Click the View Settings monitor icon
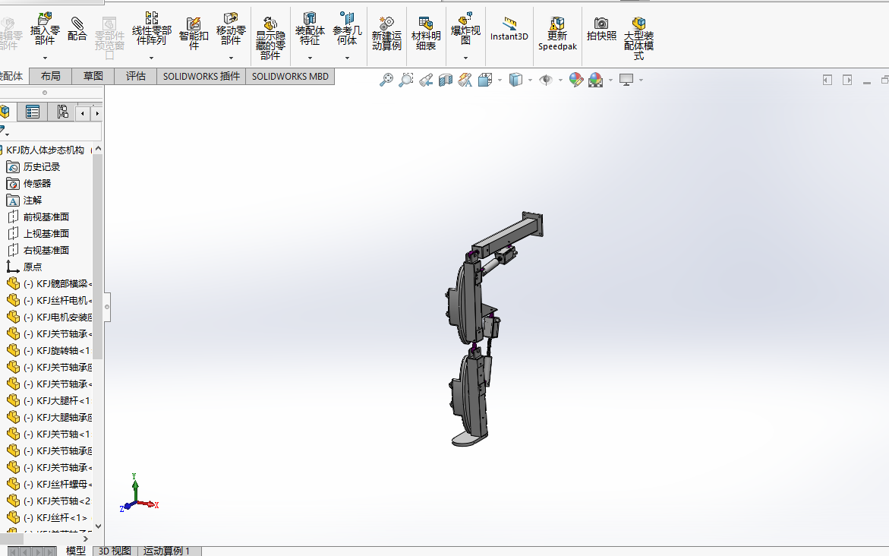This screenshot has width=889, height=556. [x=626, y=80]
